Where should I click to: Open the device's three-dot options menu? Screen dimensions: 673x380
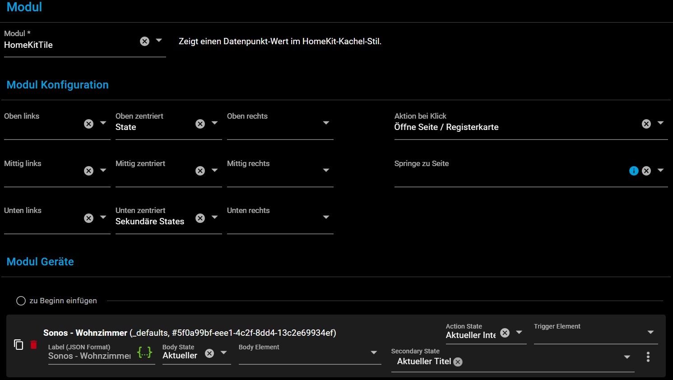(x=648, y=357)
